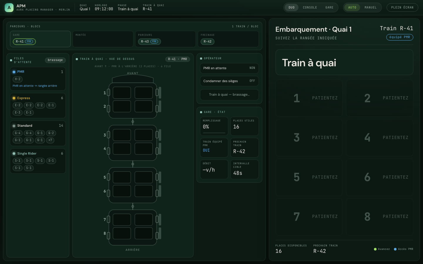Select the left seat of row 1

[x=122, y=93]
